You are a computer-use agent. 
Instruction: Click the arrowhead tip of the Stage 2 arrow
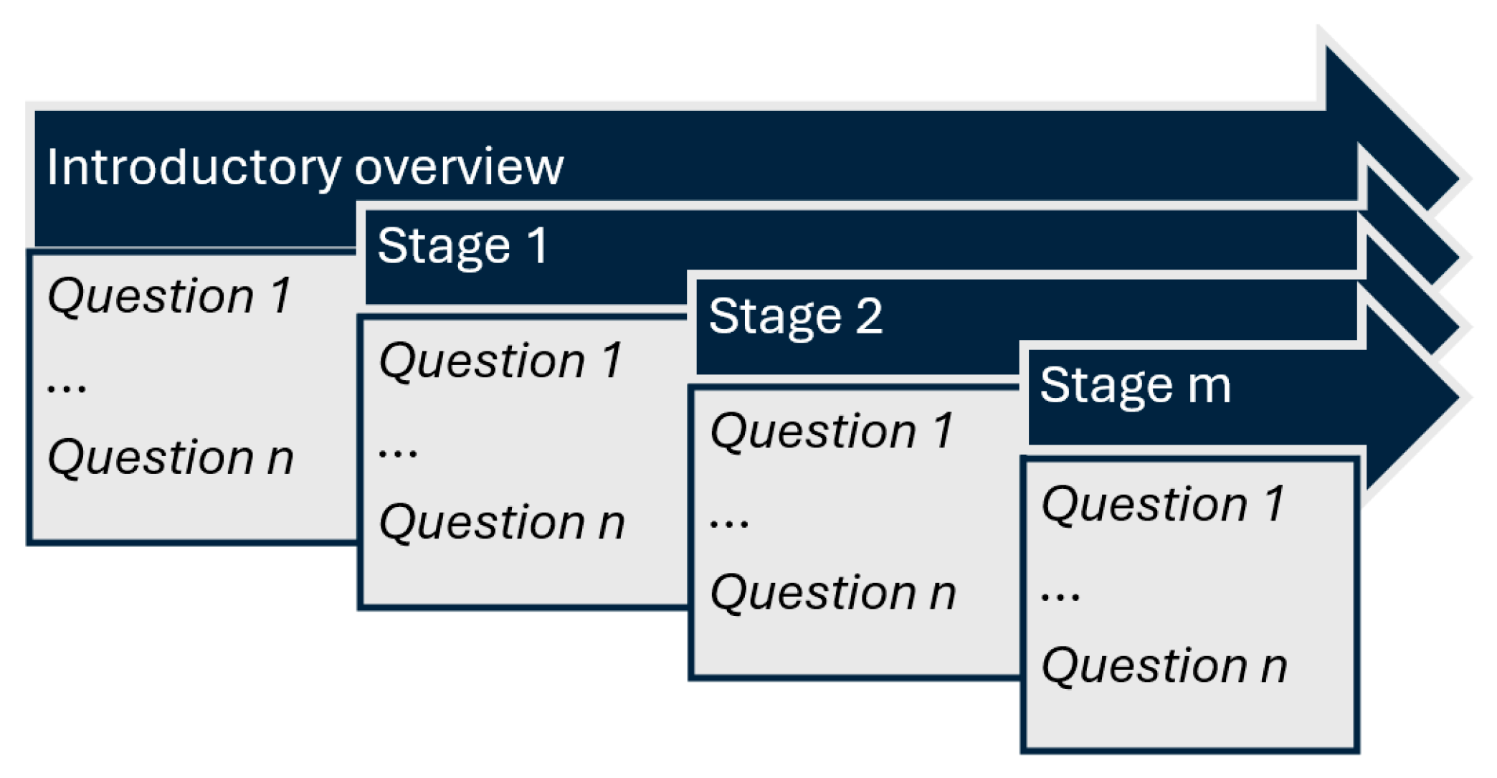tap(1441, 328)
